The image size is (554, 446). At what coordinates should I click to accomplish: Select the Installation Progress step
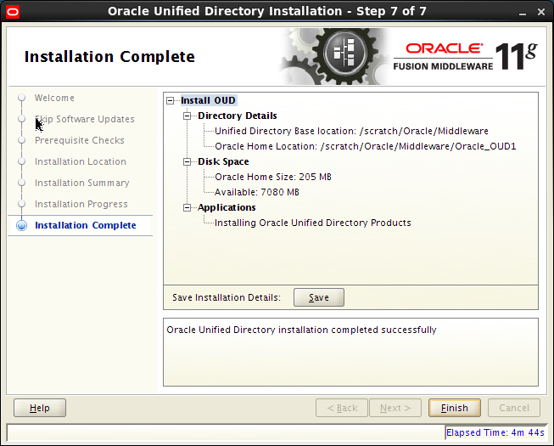pyautogui.click(x=81, y=204)
